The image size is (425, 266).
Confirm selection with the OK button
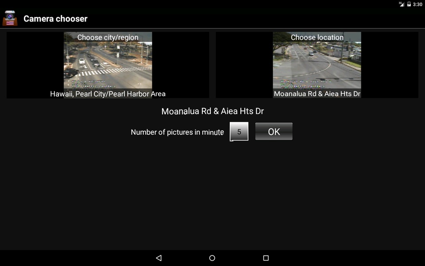pyautogui.click(x=274, y=132)
